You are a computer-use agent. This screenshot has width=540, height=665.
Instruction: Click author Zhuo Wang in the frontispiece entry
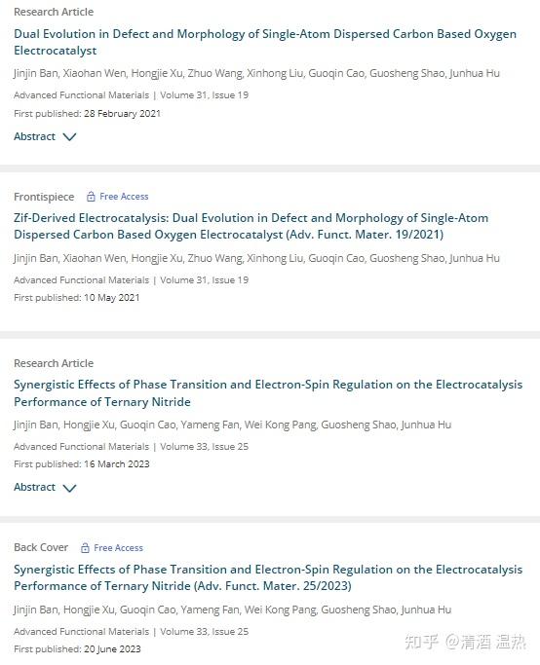pos(214,258)
